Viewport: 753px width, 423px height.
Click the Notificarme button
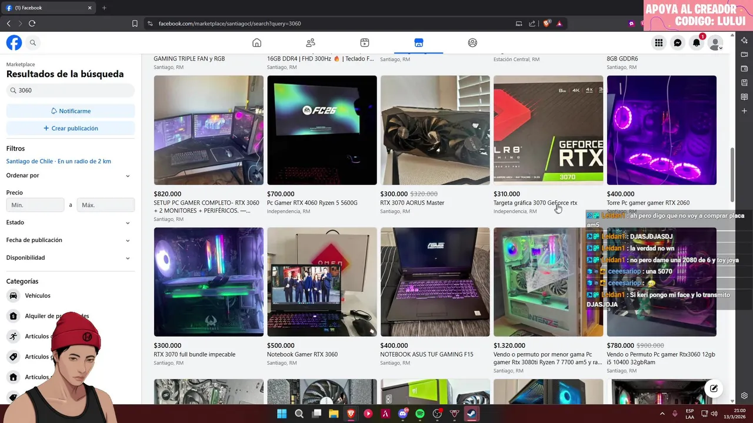click(x=71, y=111)
